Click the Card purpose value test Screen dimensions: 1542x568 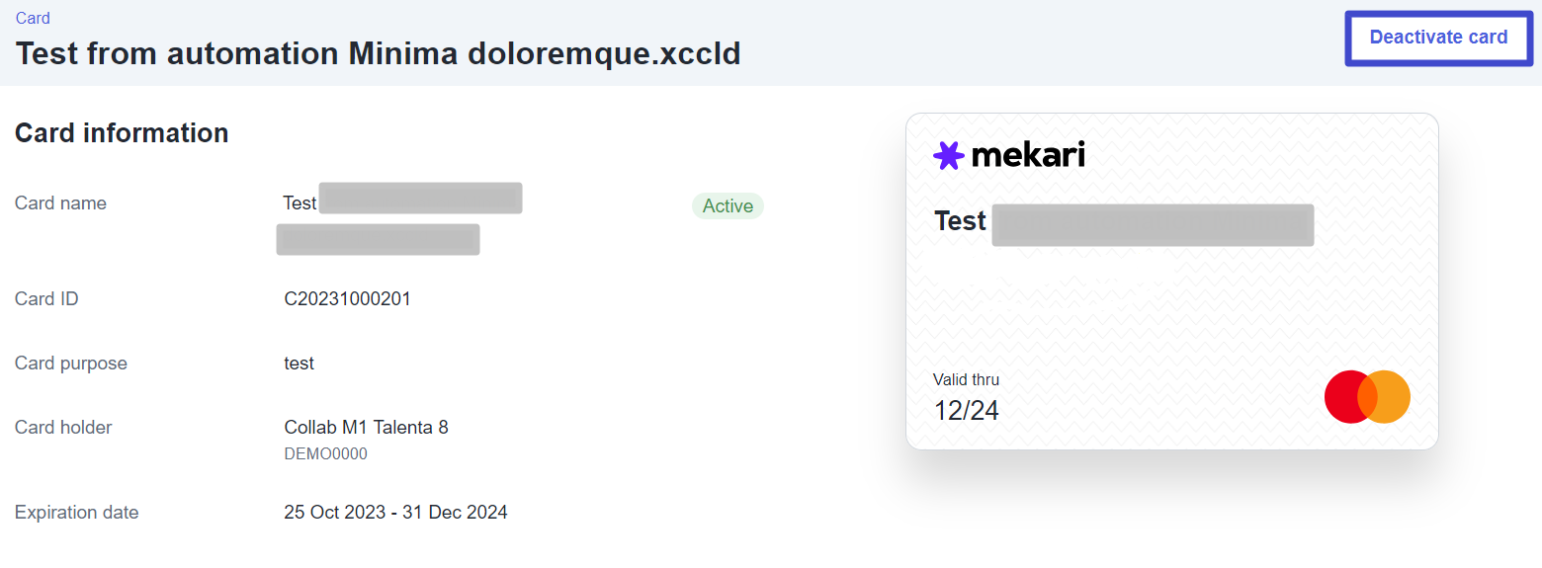point(299,364)
